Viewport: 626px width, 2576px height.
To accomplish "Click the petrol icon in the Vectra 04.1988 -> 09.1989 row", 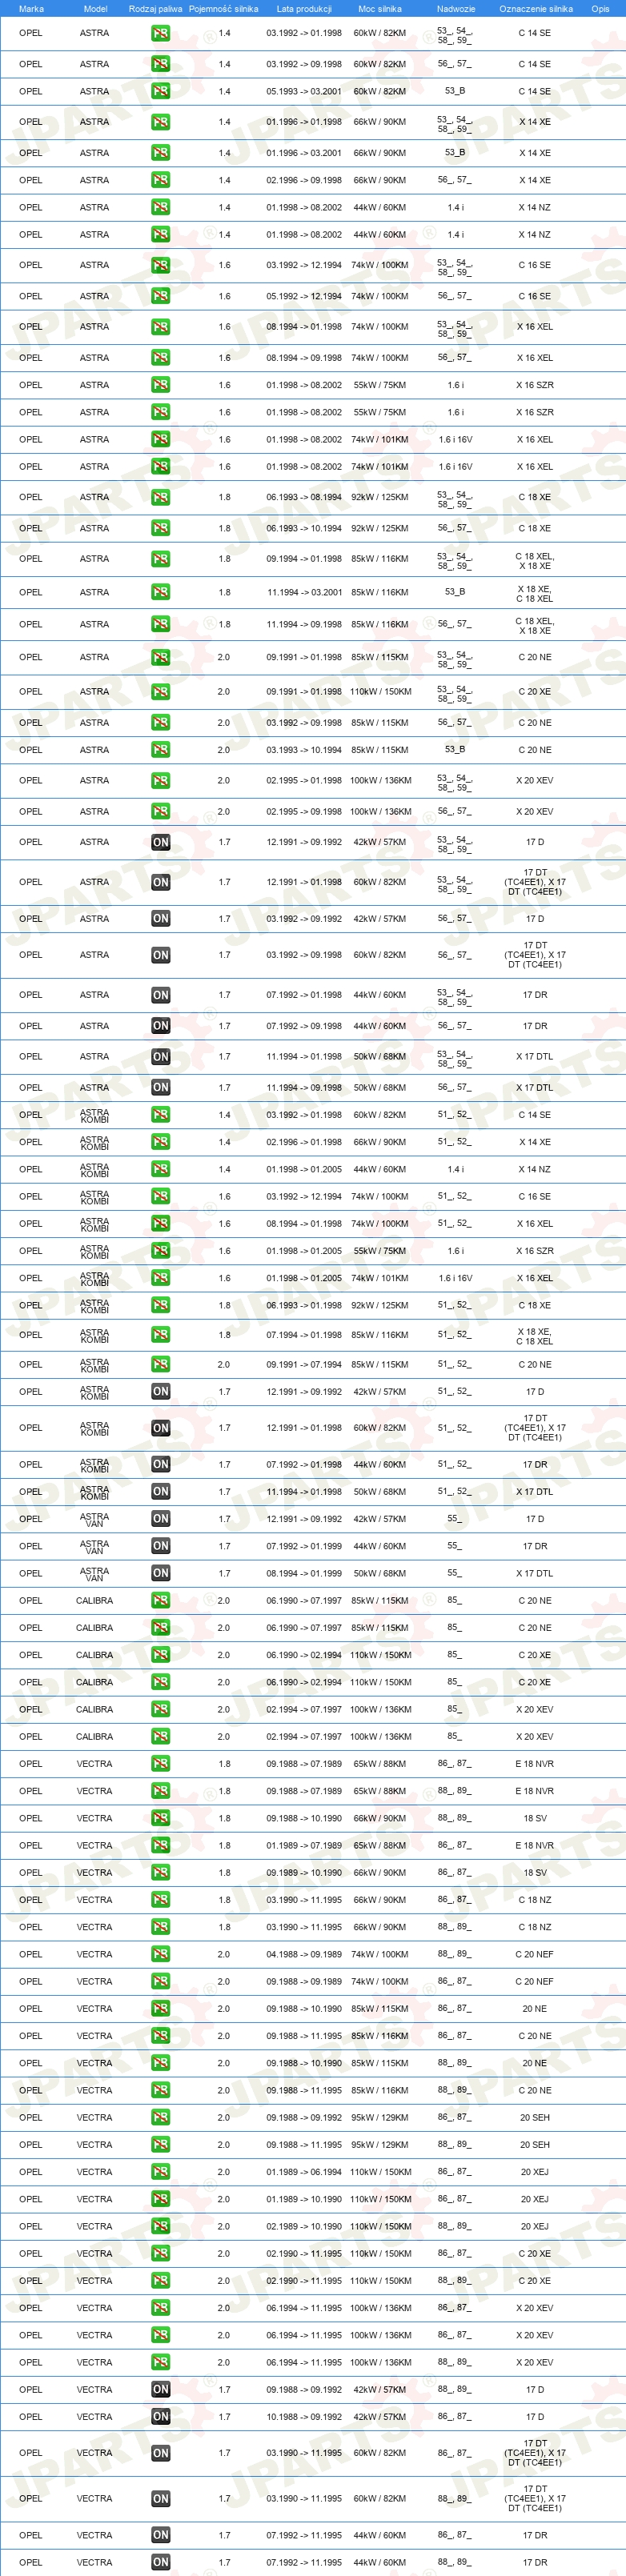I will 160,1953.
